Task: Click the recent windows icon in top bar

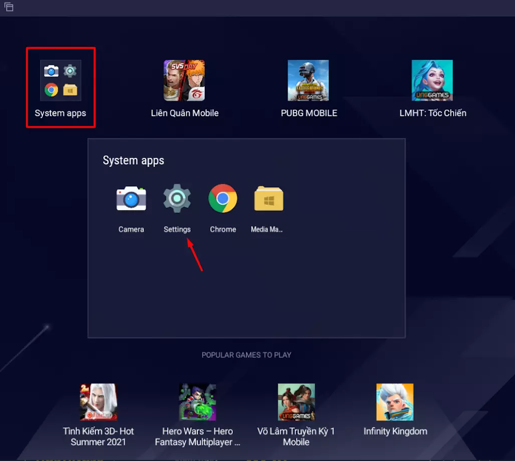Action: [x=9, y=7]
